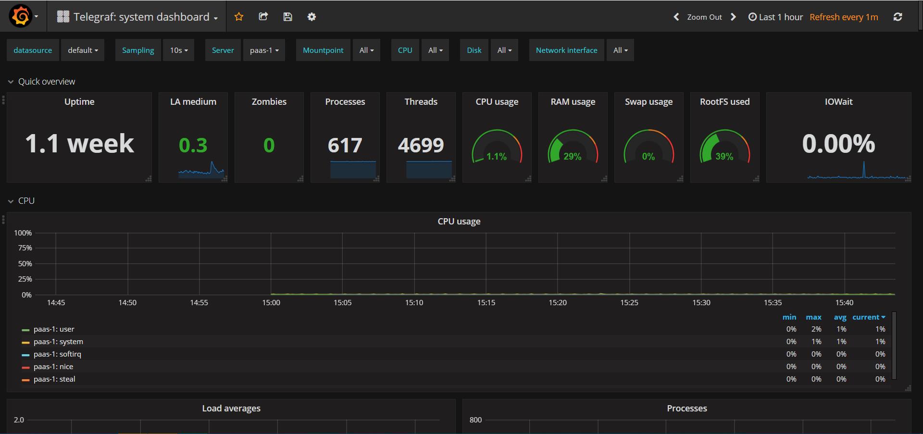Star the dashboard as favorite
The height and width of the screenshot is (434, 923).
(x=239, y=17)
